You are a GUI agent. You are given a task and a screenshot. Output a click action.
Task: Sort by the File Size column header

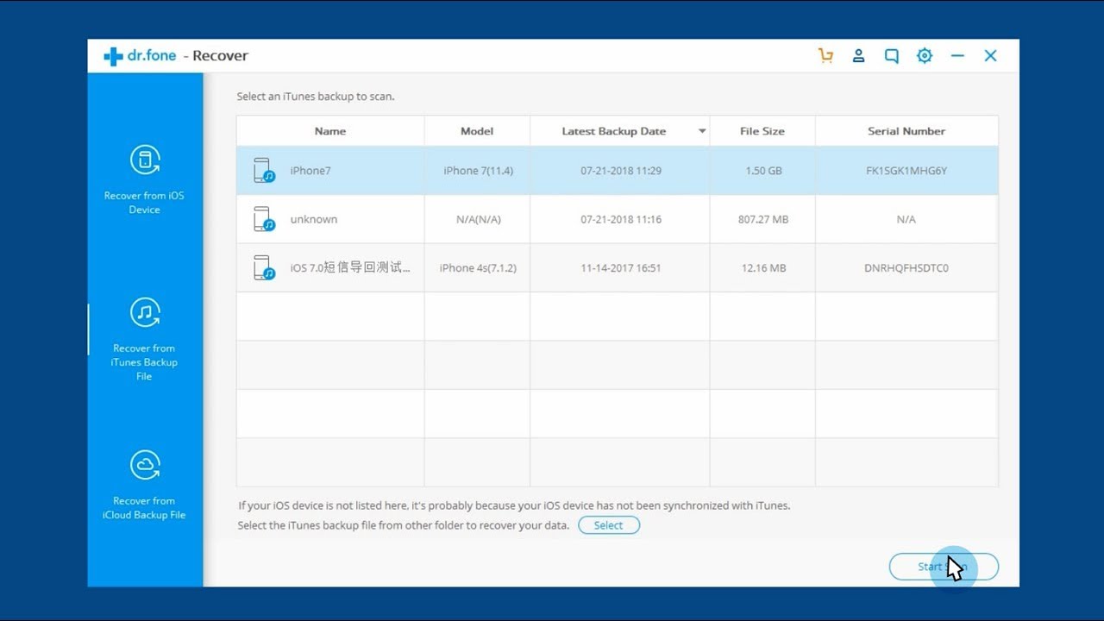pyautogui.click(x=762, y=131)
